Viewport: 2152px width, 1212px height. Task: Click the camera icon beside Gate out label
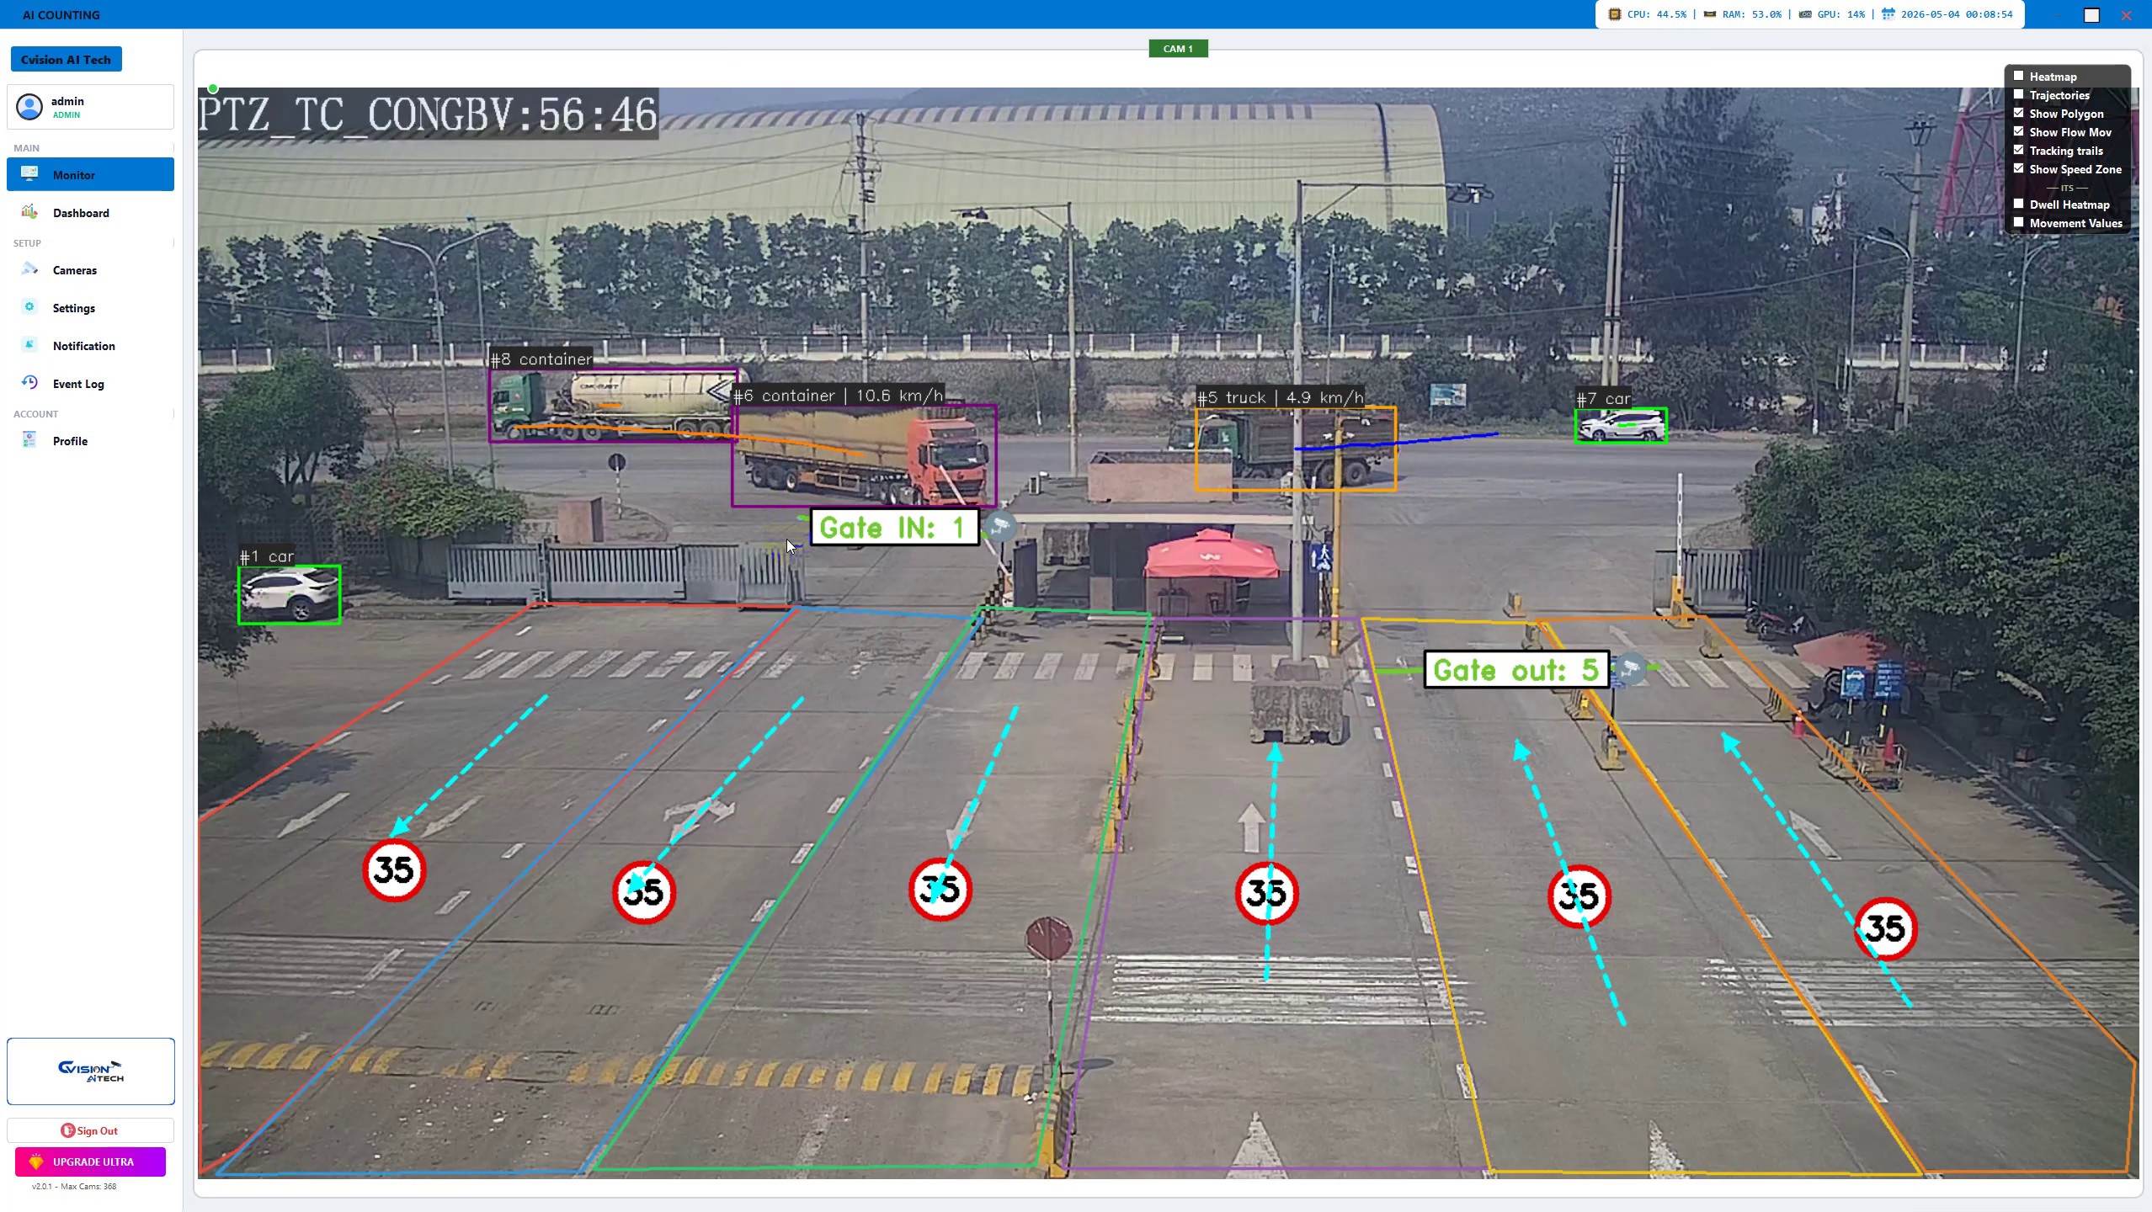coord(1631,669)
